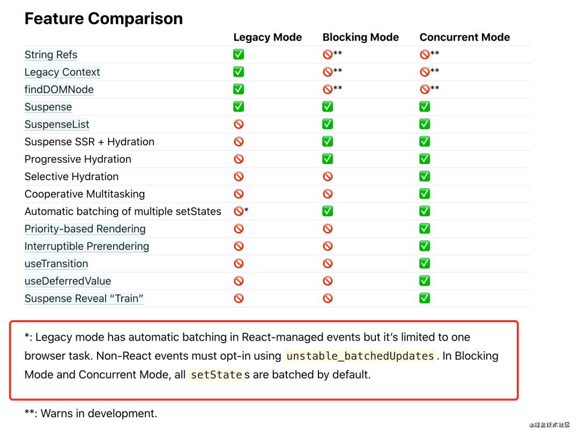The image size is (579, 436).
Task: Click SuspenseList Legacy Mode prohibited icon
Action: pos(239,124)
